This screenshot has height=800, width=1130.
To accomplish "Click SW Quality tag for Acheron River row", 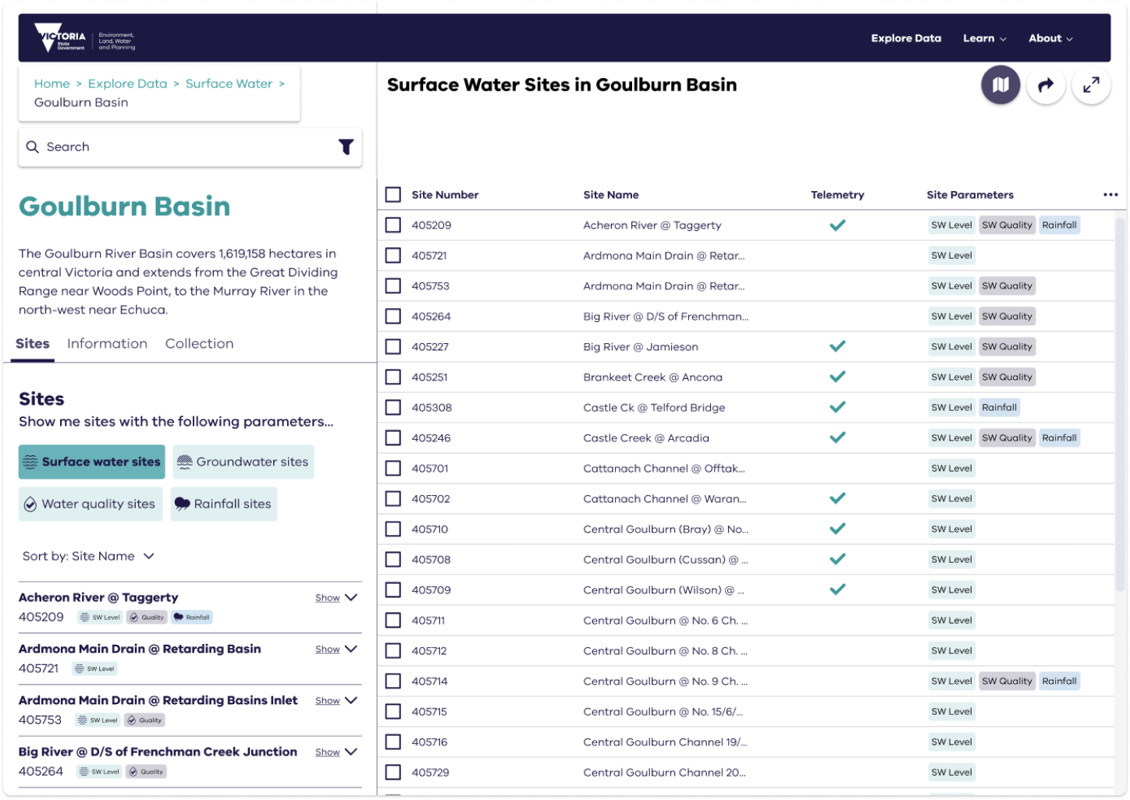I will click(1007, 225).
